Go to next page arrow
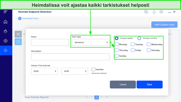181x102 pixels. point(102,97)
